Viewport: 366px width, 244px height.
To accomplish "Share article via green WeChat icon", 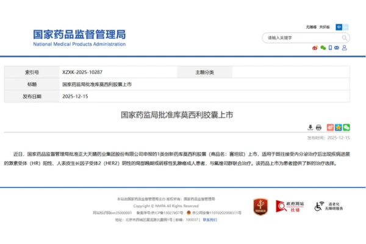I will coord(346,127).
